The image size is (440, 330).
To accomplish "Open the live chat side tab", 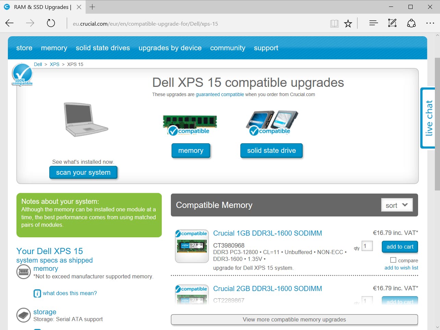I will 428,118.
